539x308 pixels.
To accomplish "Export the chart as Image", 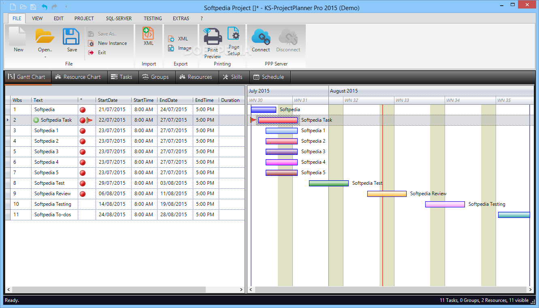I will click(179, 48).
